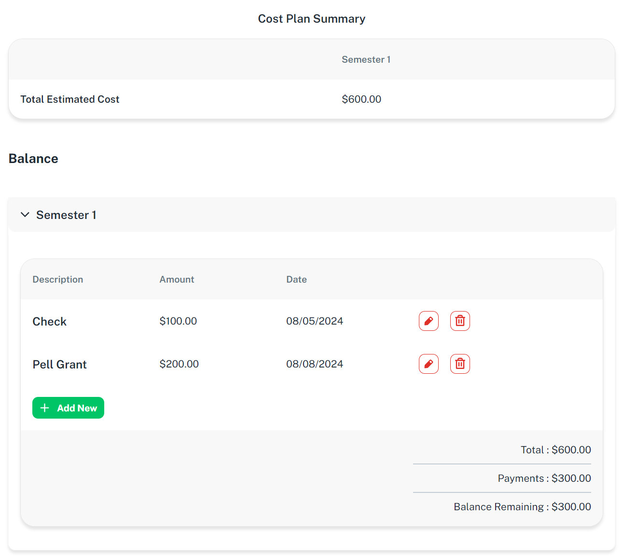Select the Pell Grant description text
The image size is (623, 558).
59,365
